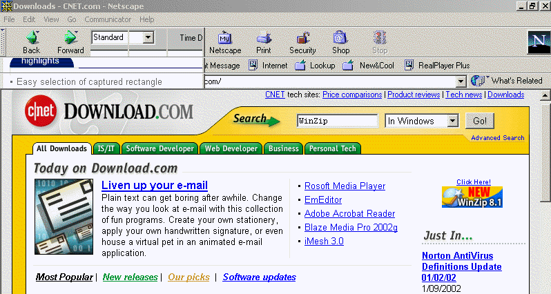Viewport: 551px width, 294px height.
Task: Select the Most Popular link
Action: pos(64,277)
